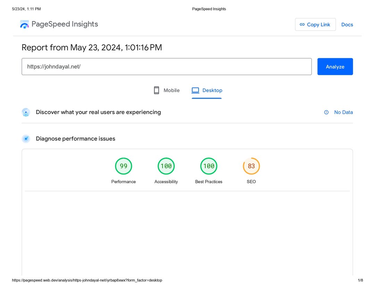
Task: Click the link icon in Copy Link
Action: (x=302, y=25)
